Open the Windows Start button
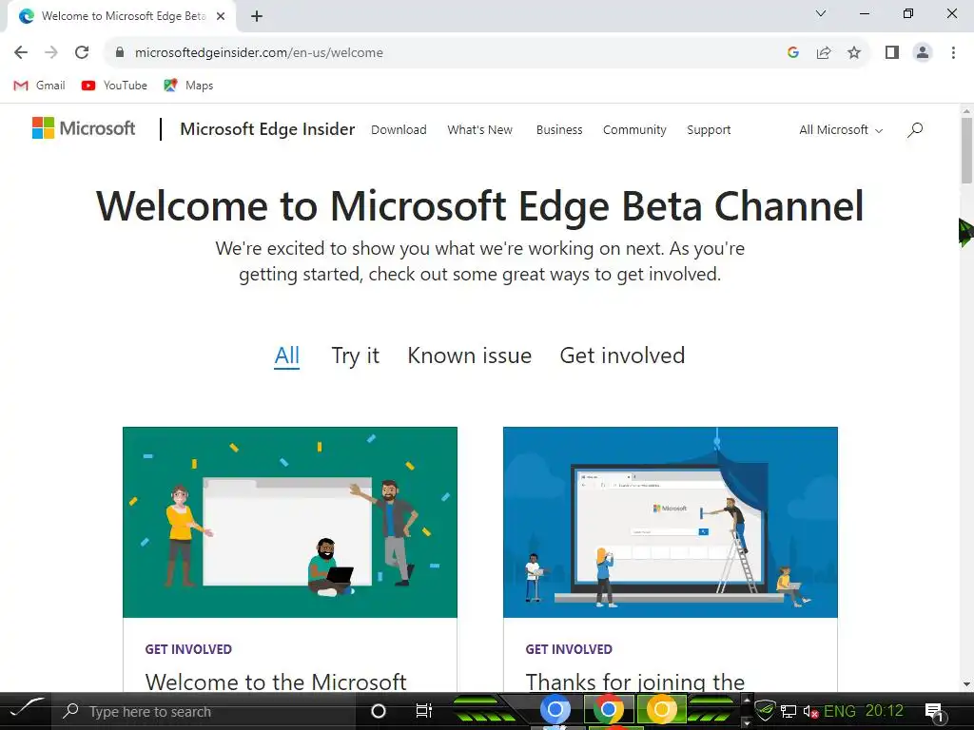Screen dimensions: 974x730 pos(26,709)
